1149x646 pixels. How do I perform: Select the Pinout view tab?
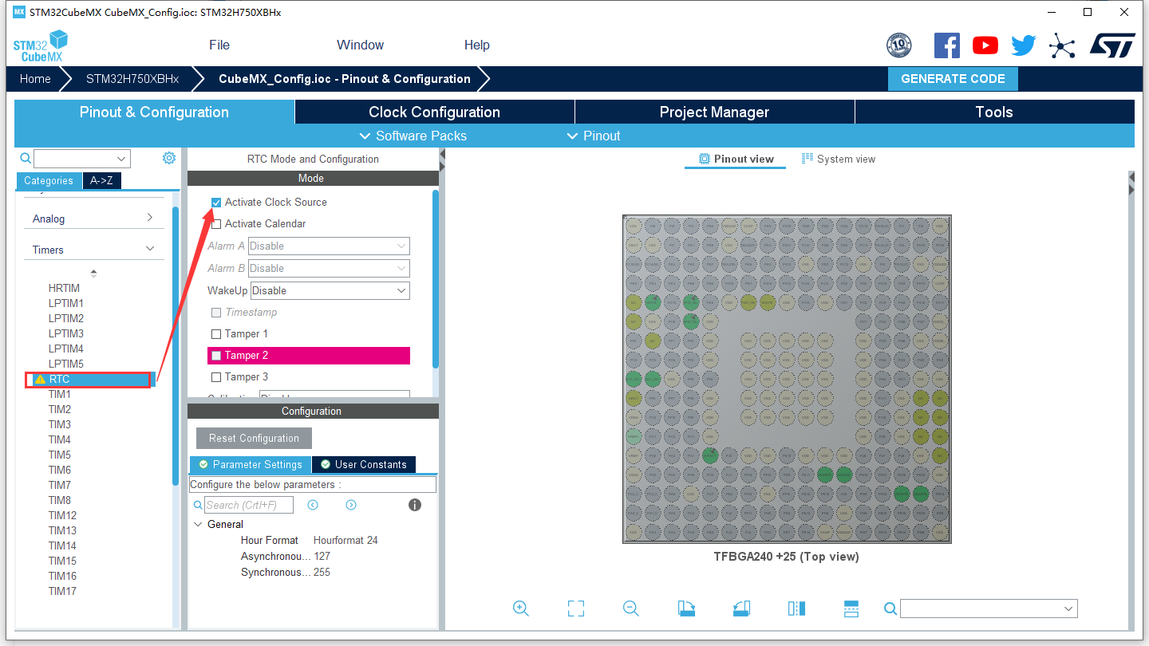(736, 159)
